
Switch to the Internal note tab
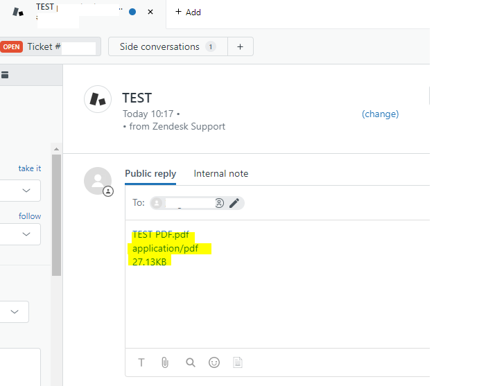[x=220, y=174]
